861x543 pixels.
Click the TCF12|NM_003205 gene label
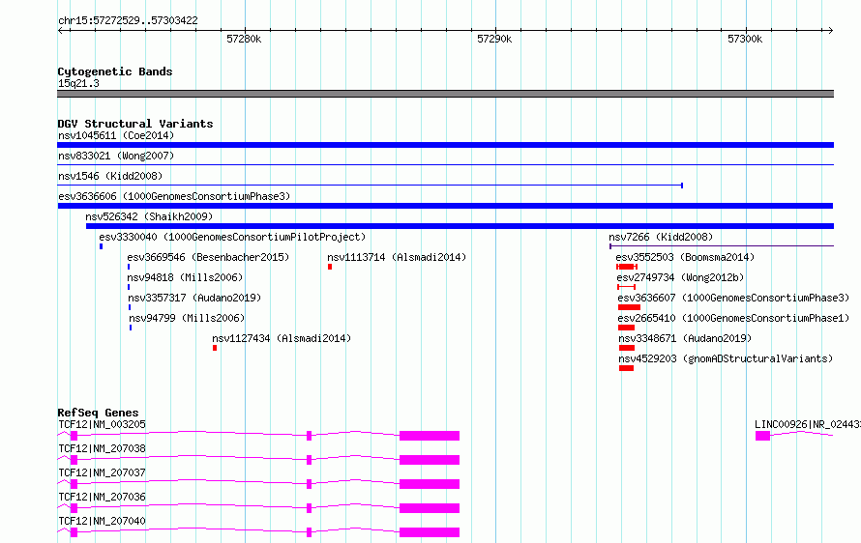[x=103, y=424]
